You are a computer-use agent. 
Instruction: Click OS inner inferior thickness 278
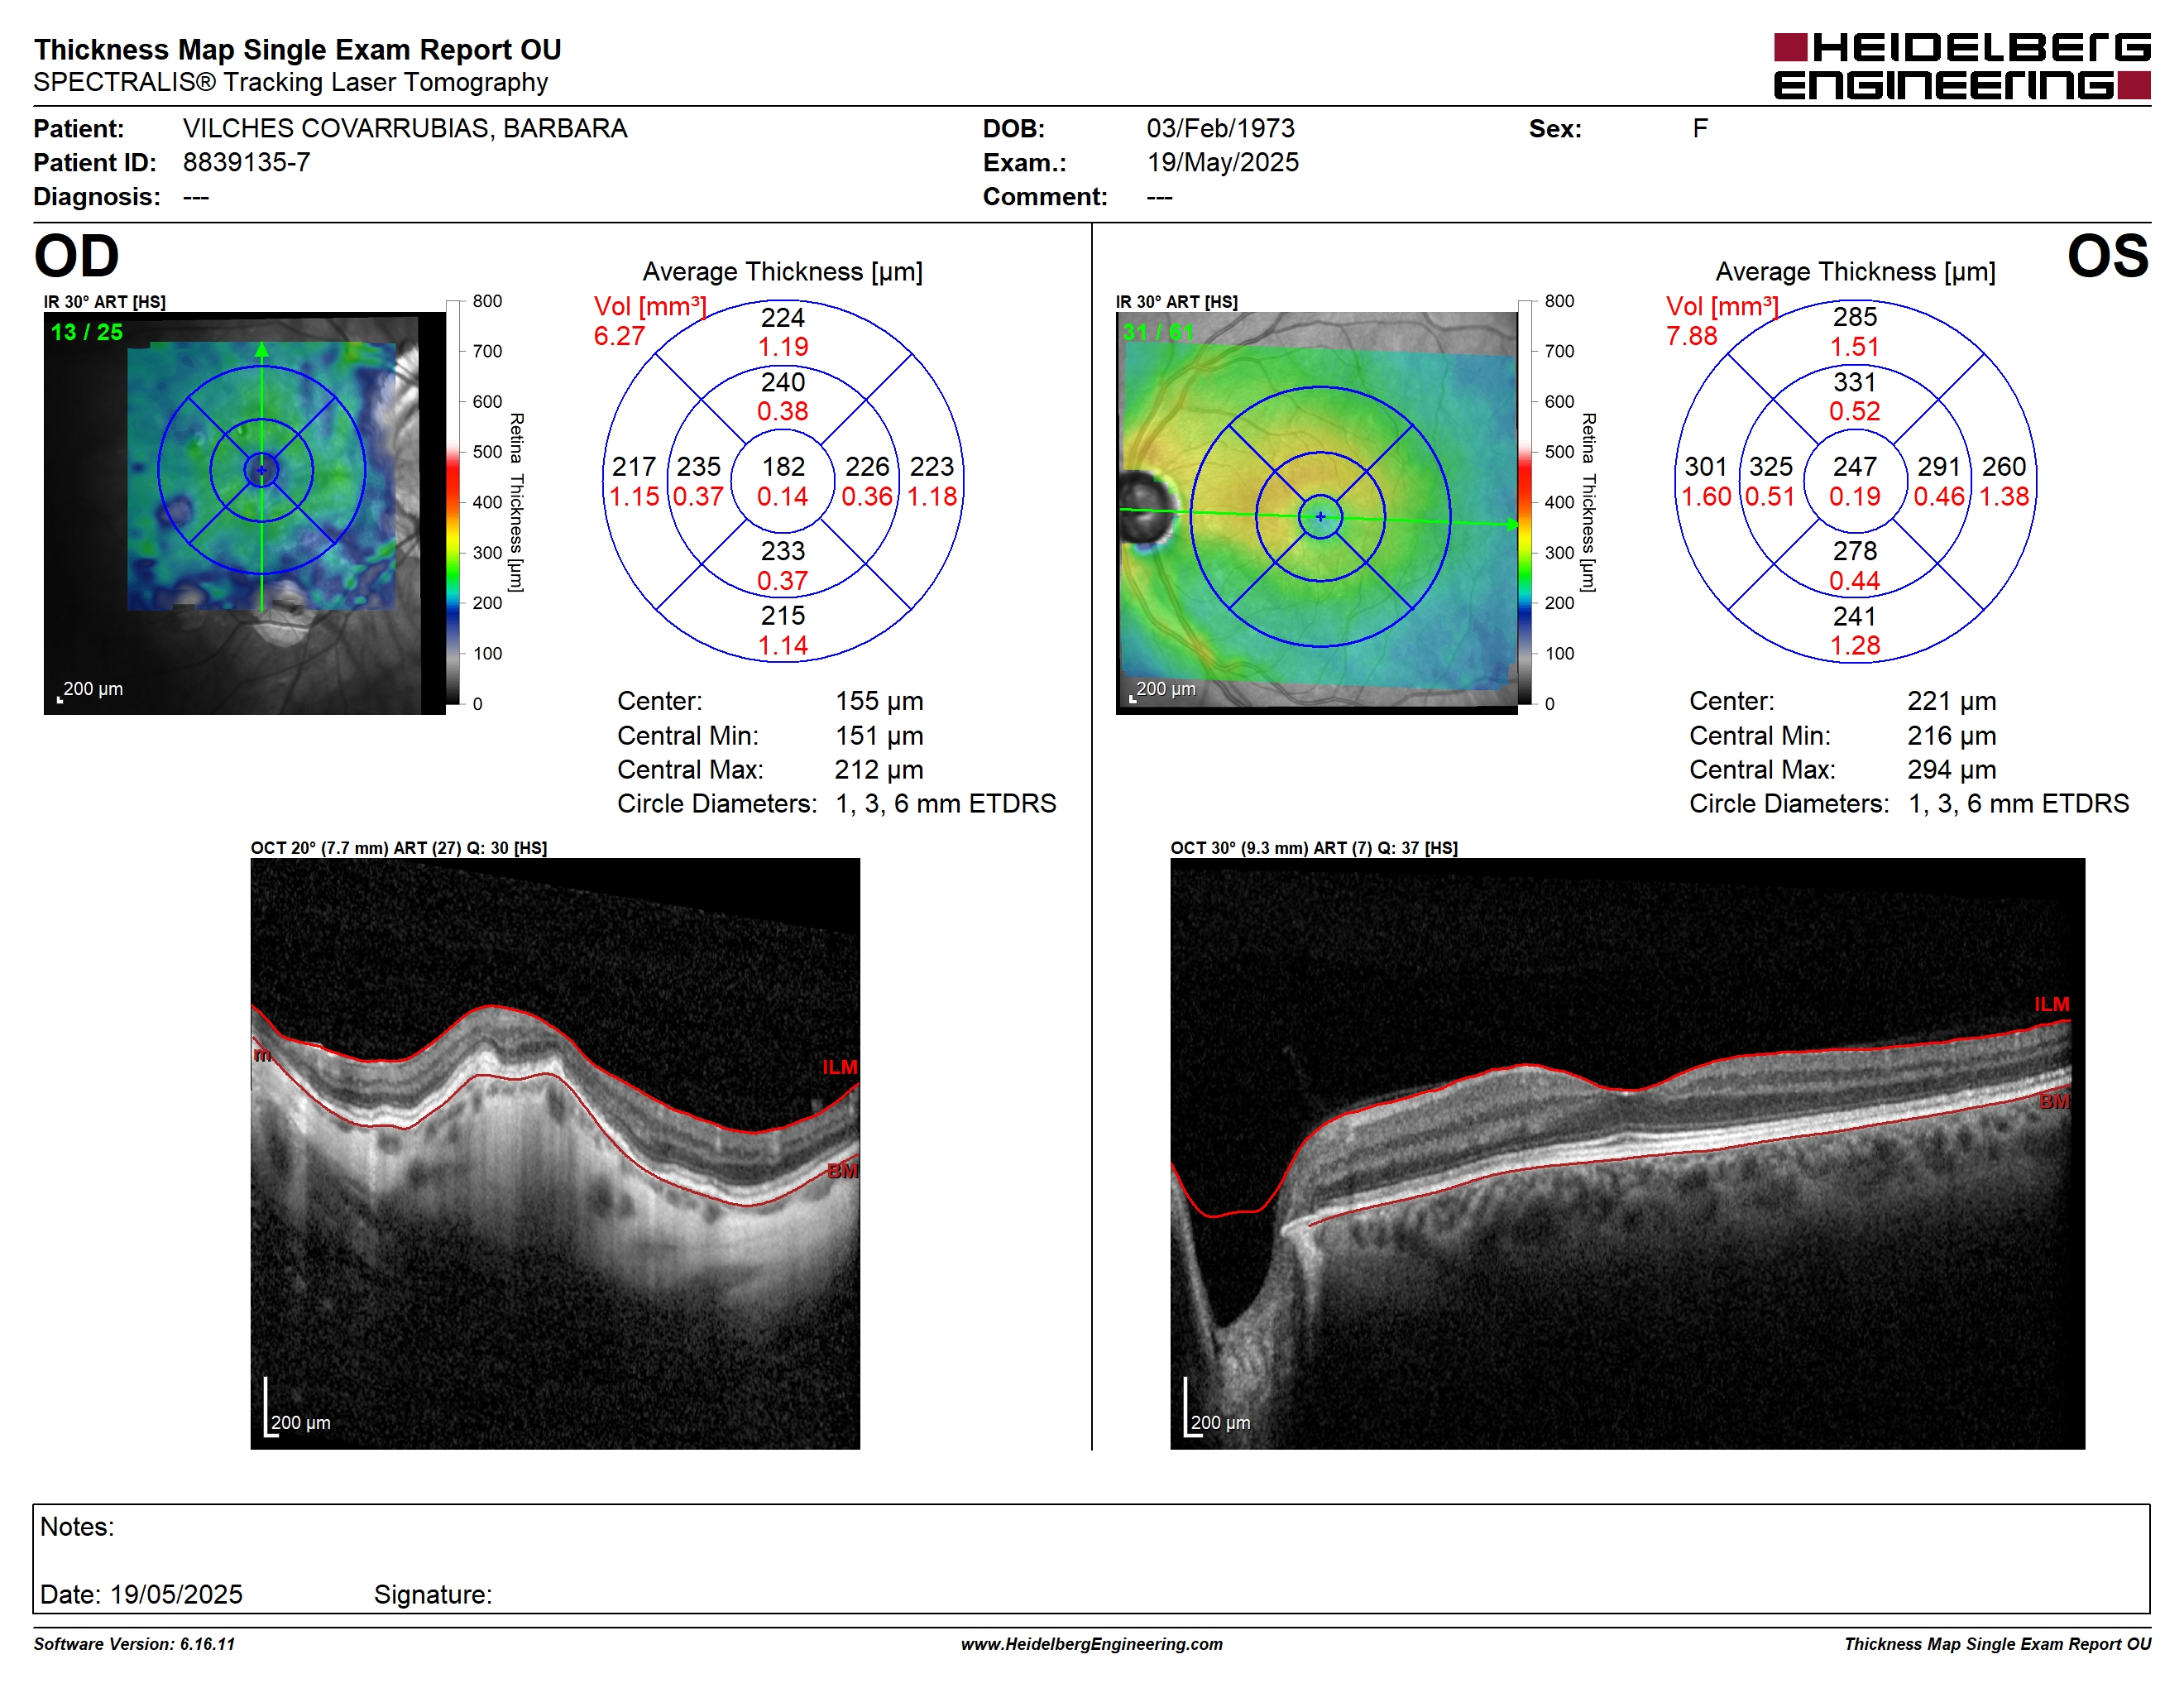coord(1855,552)
